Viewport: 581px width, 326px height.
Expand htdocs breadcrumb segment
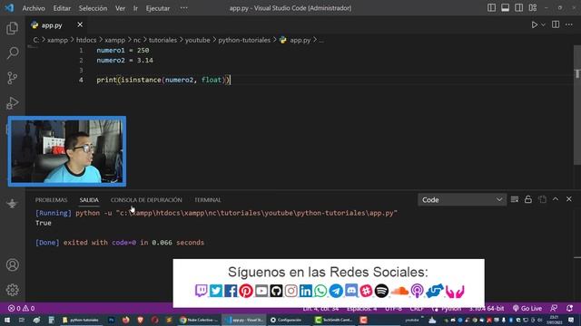[x=86, y=40]
